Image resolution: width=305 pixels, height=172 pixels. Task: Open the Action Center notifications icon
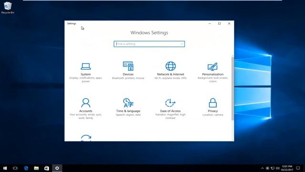tap(298, 168)
